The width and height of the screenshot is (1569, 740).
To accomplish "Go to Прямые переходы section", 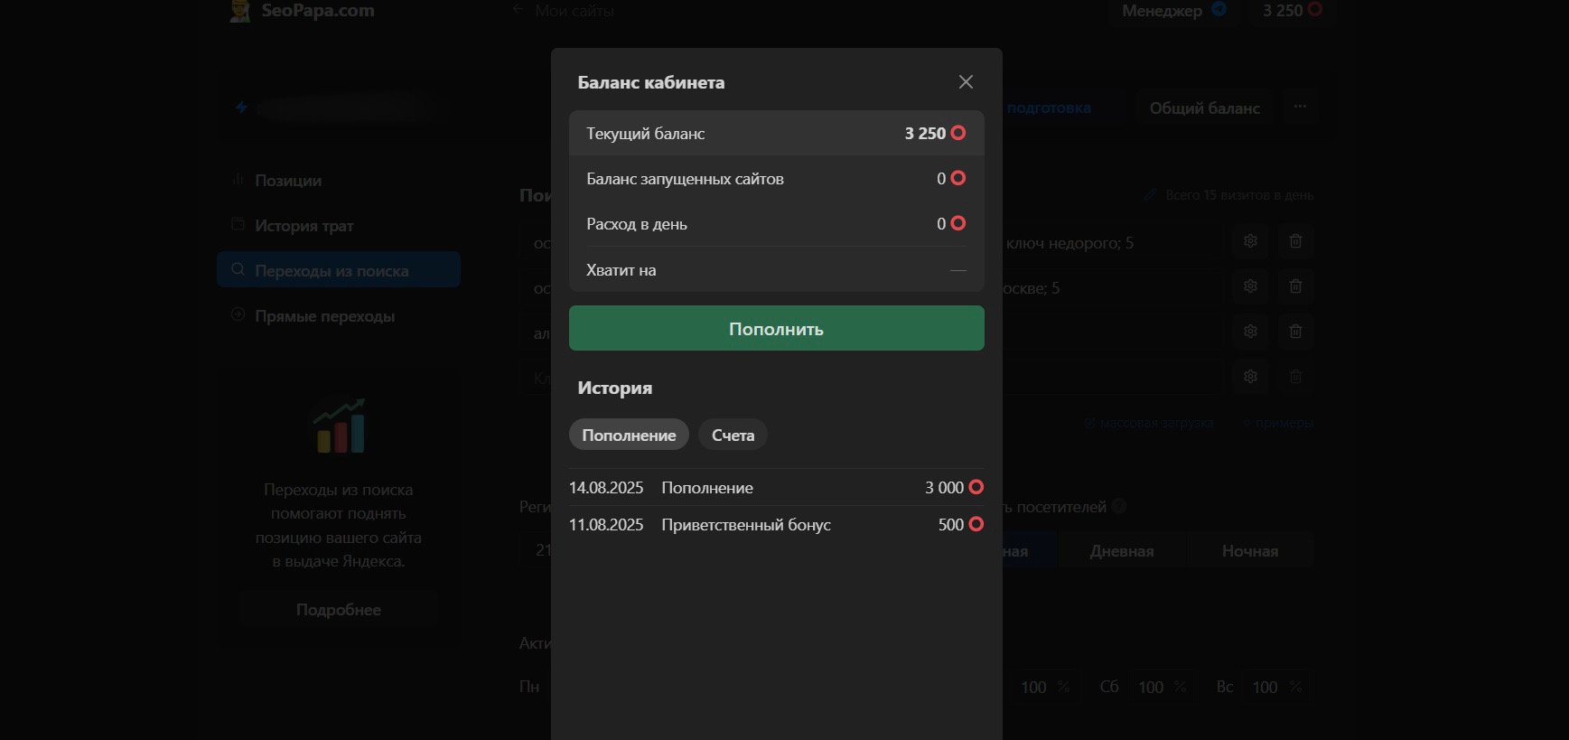I will (x=324, y=316).
